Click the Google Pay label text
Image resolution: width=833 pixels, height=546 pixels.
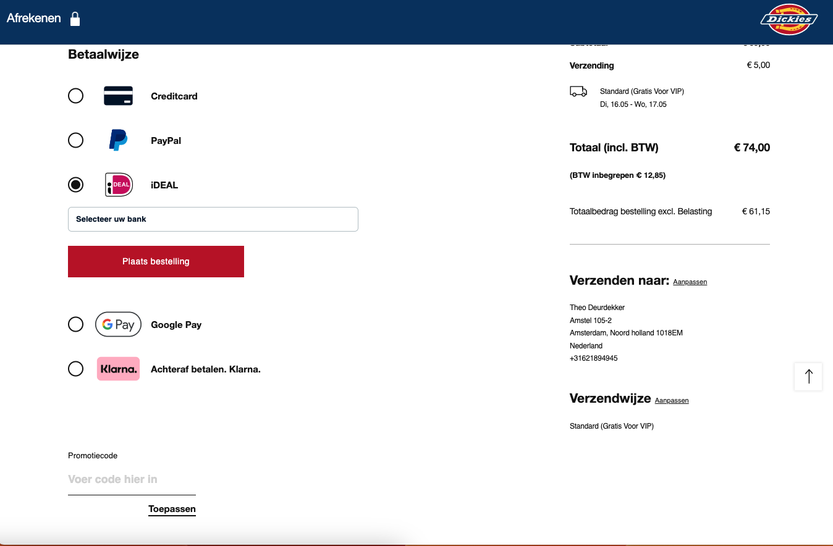(x=176, y=325)
